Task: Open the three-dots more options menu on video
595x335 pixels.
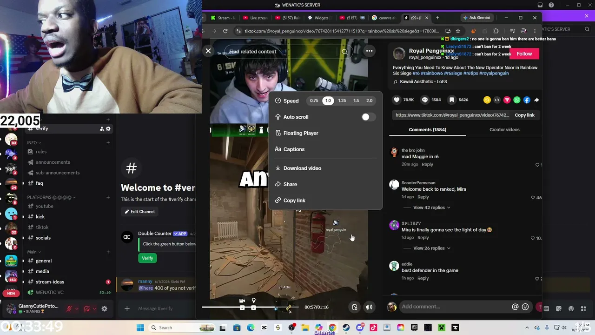Action: [x=369, y=51]
